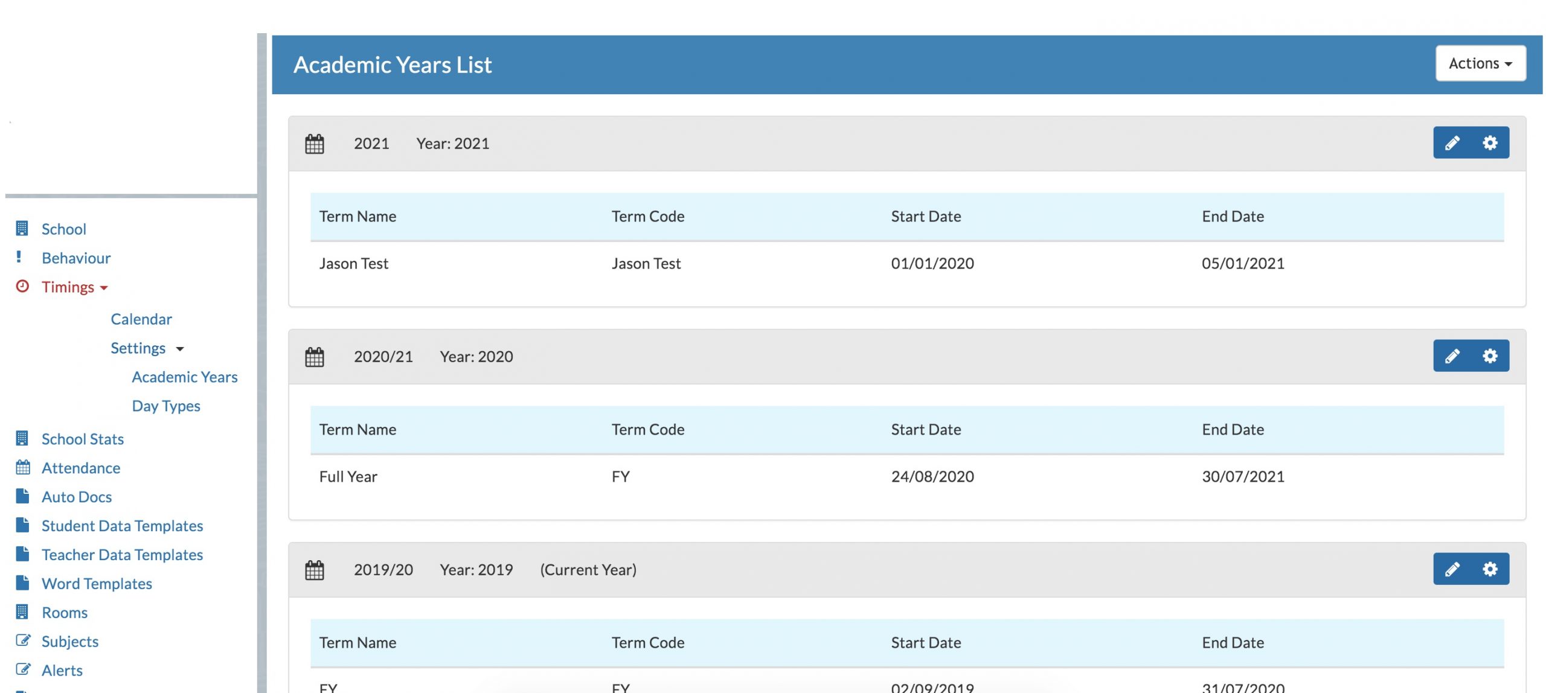This screenshot has height=693, width=1546.
Task: Click End Date header in 2019/20 table
Action: [x=1233, y=643]
